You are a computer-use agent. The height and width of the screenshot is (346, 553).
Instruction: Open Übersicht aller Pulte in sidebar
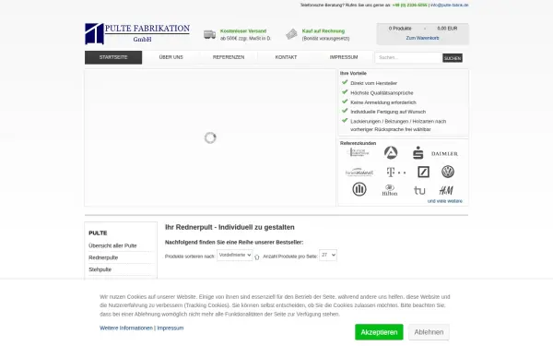(x=112, y=245)
